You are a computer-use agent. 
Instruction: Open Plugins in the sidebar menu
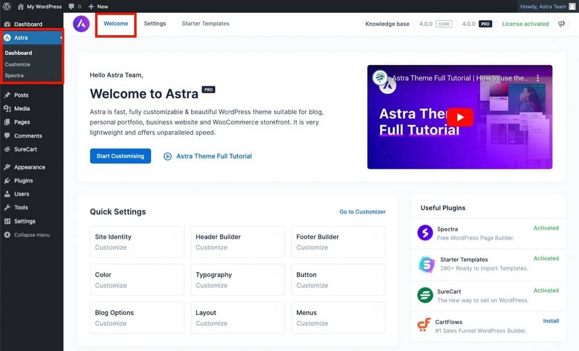point(23,181)
